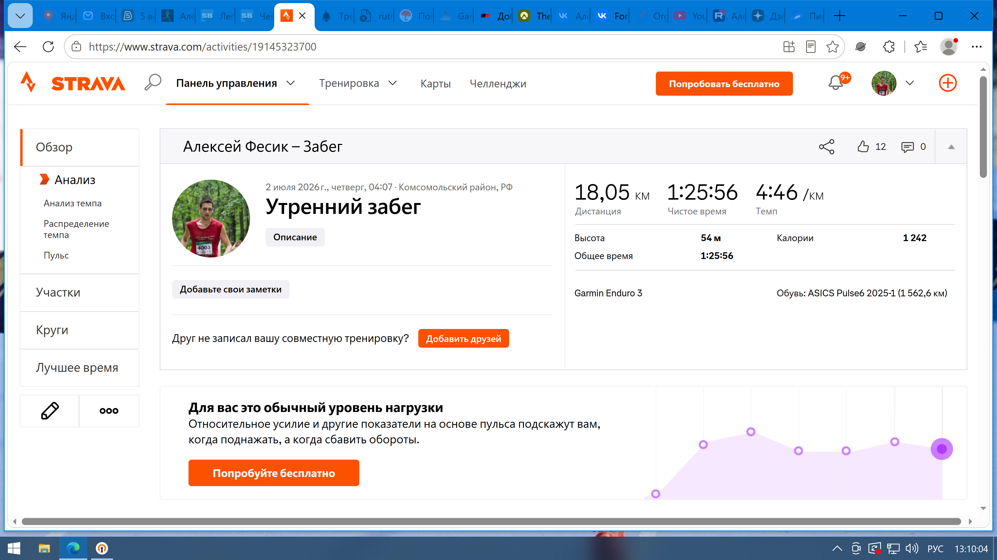Click the Утренний забег activity title
Viewport: 997px width, 560px height.
343,207
